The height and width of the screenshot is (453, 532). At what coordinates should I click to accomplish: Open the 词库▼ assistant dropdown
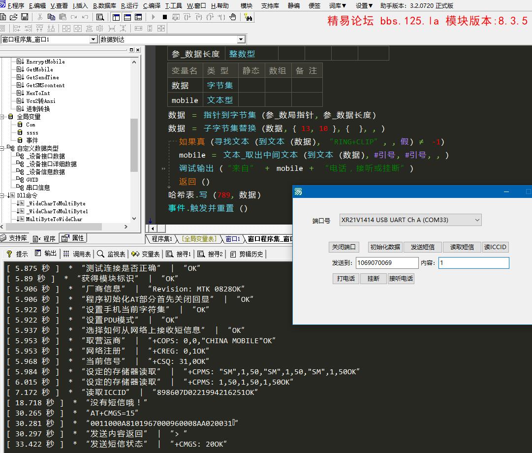pyautogui.click(x=338, y=6)
